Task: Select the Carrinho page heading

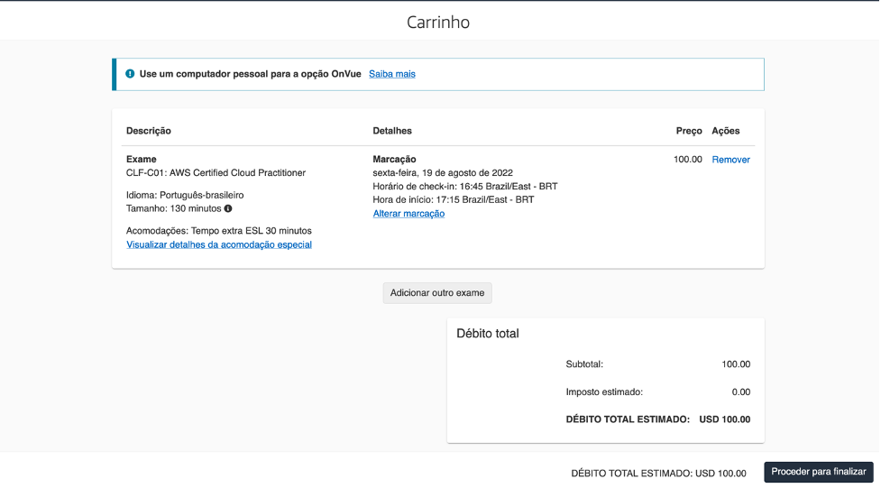Action: [438, 23]
